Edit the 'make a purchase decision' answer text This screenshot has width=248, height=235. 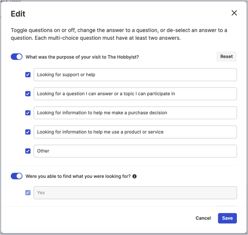click(135, 113)
